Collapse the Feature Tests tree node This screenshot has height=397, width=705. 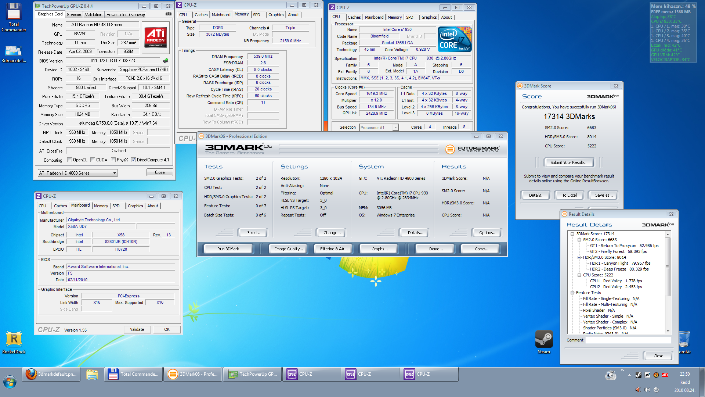(572, 293)
